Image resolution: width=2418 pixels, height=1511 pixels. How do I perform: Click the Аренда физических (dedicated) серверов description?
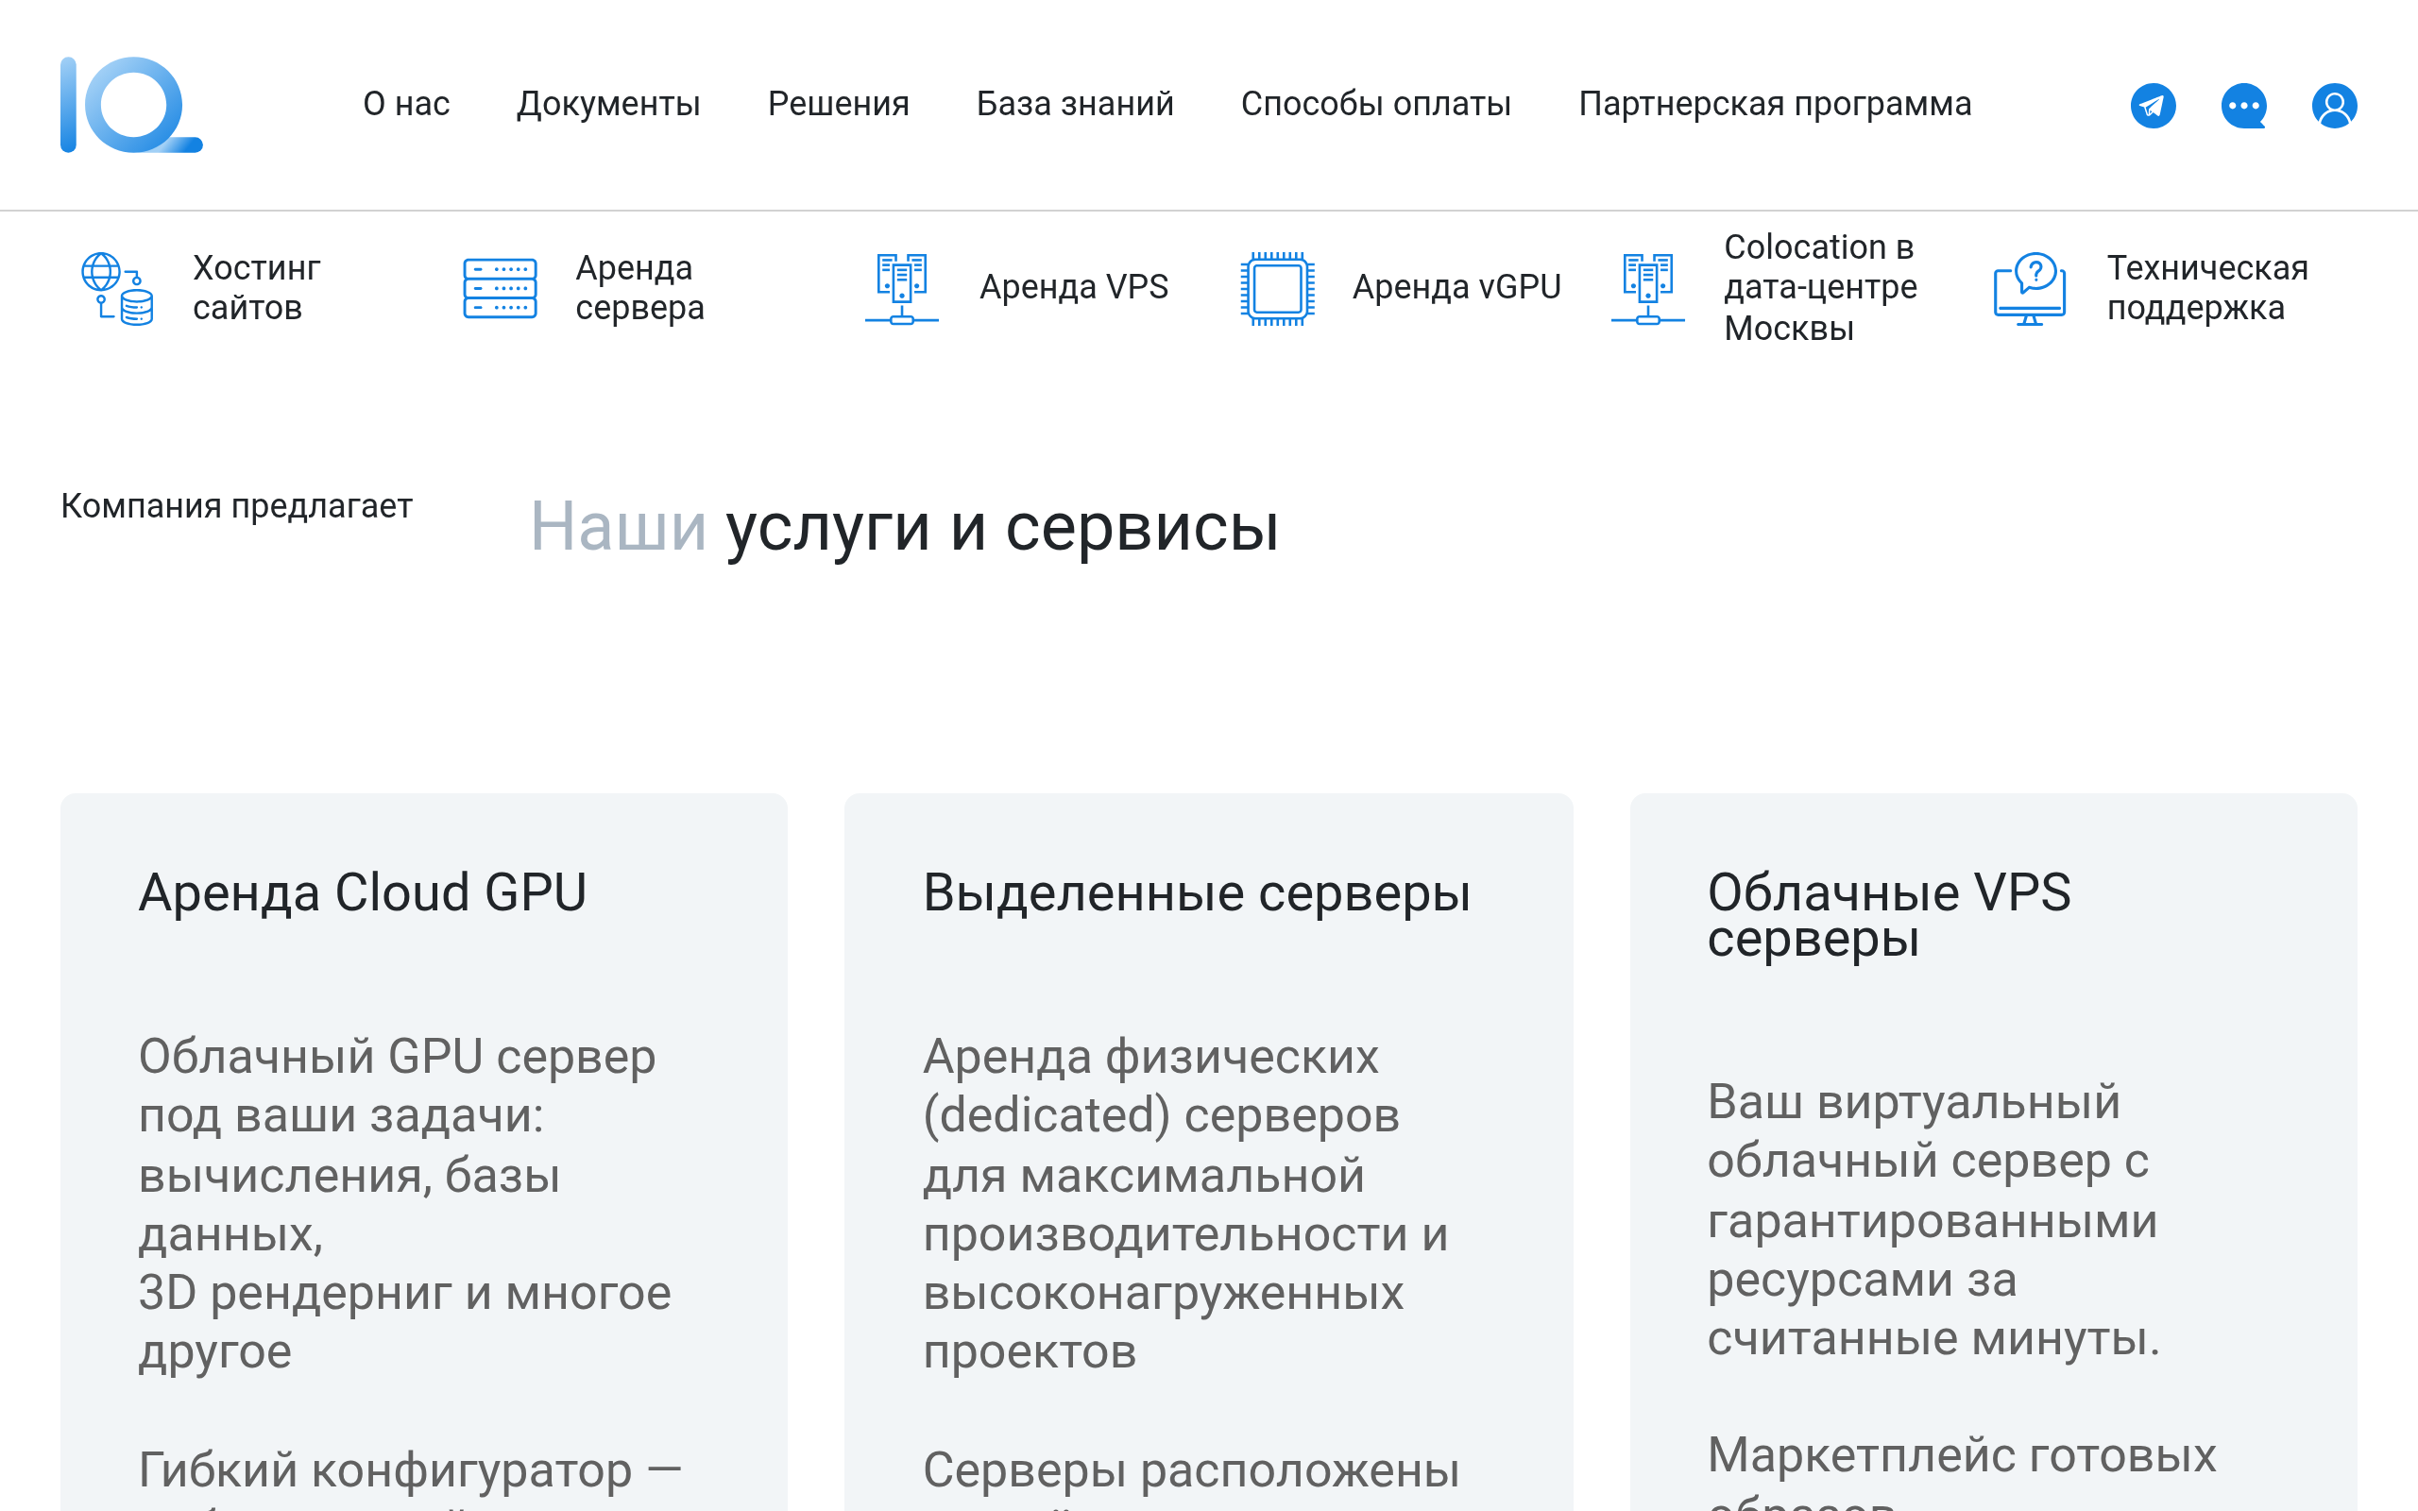tap(1185, 1204)
